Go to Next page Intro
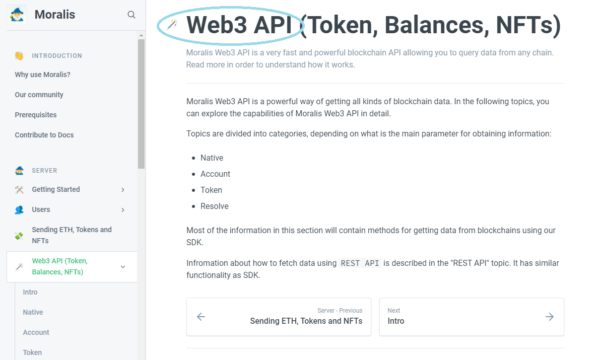The image size is (601, 360). [472, 317]
